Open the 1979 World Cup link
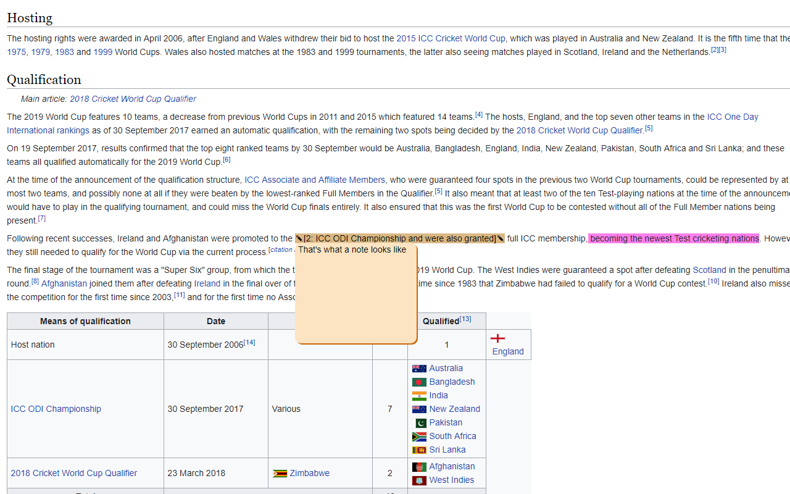The height and width of the screenshot is (494, 790). click(x=41, y=52)
